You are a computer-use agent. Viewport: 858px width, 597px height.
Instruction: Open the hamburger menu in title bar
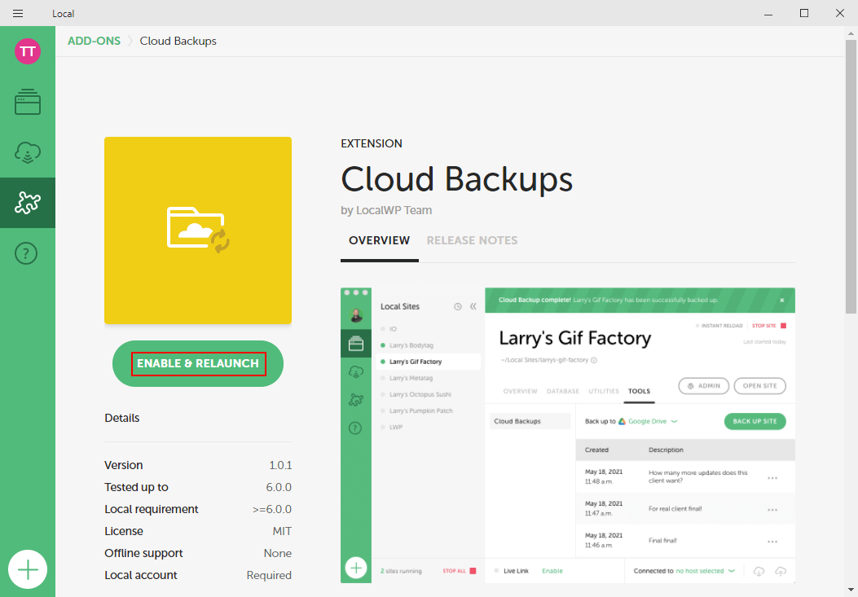[x=18, y=13]
